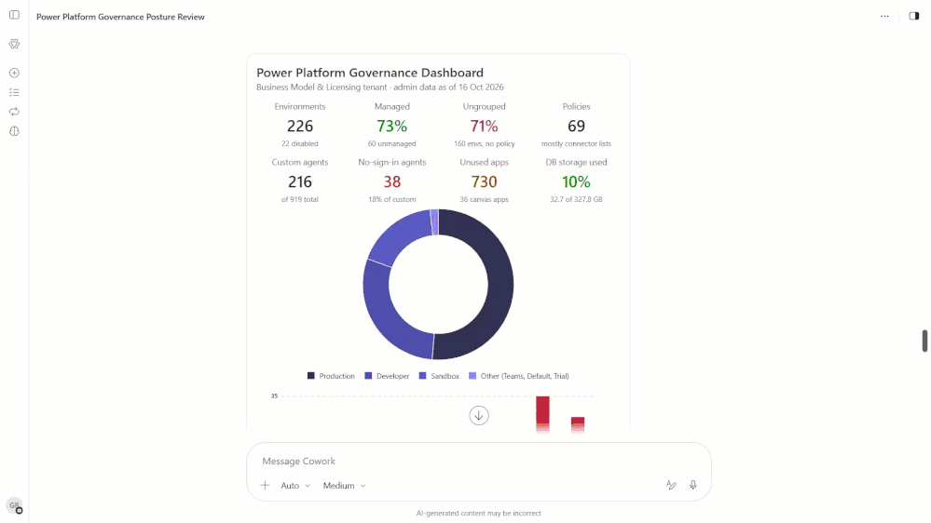Click the Policies value 69

tap(576, 126)
